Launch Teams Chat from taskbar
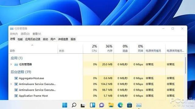This screenshot has height=109, width=195. pyautogui.click(x=101, y=105)
